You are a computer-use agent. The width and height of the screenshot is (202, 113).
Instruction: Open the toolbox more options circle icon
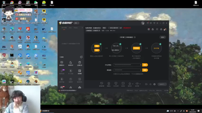tap(81, 57)
